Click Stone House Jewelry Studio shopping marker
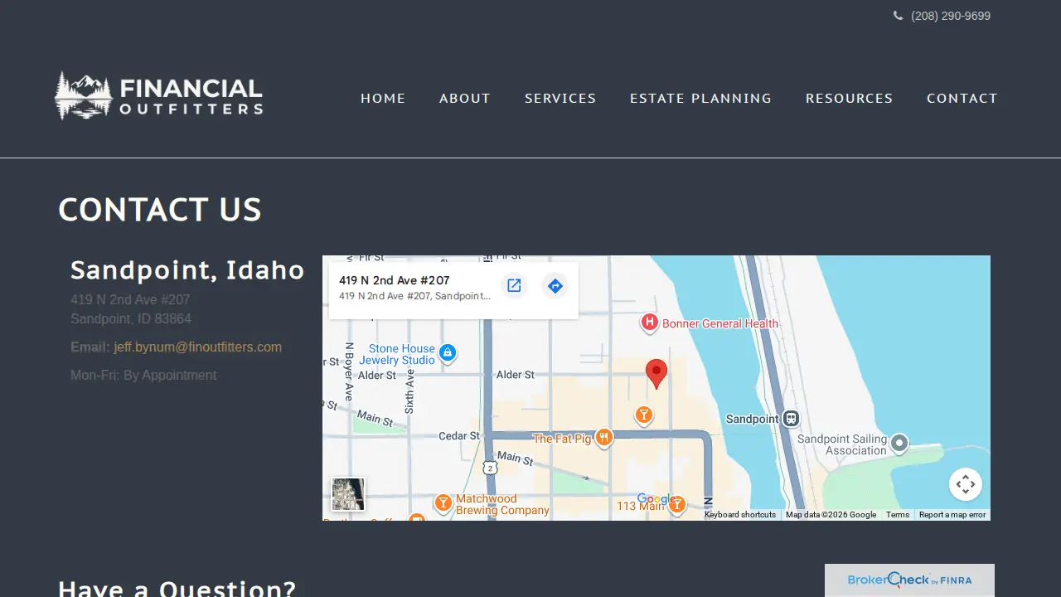Image resolution: width=1061 pixels, height=597 pixels. (448, 353)
